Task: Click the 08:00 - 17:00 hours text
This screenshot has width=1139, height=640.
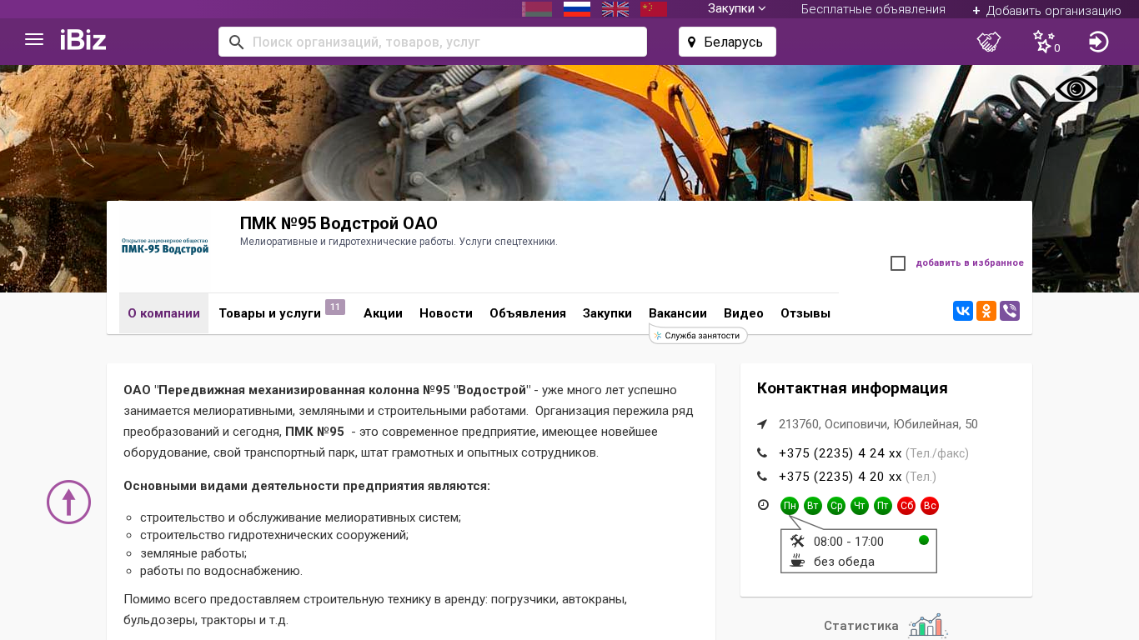Action: 849,542
